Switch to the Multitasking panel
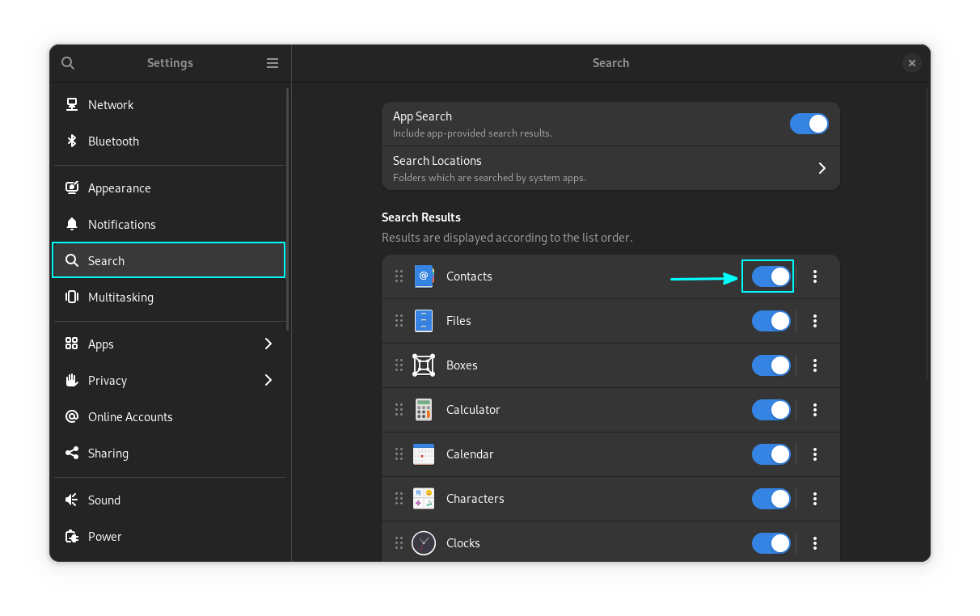 click(x=120, y=297)
